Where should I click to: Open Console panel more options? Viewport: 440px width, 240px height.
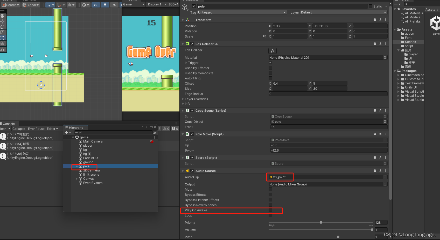click(176, 123)
